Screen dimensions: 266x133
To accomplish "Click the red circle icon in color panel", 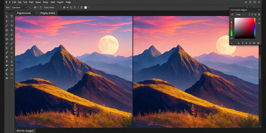I will 232,15.
